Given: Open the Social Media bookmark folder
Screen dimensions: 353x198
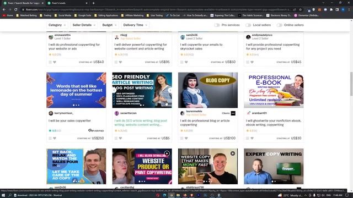Looking at the screenshot, I should coord(63,15).
